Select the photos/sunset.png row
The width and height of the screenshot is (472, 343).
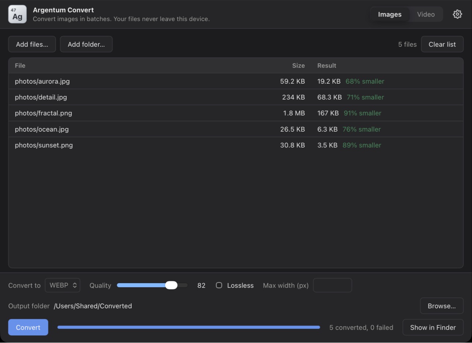coord(236,145)
